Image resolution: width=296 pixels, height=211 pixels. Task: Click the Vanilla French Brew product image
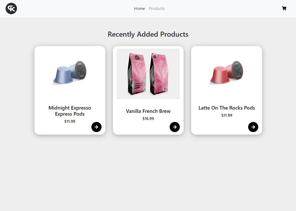click(x=148, y=74)
